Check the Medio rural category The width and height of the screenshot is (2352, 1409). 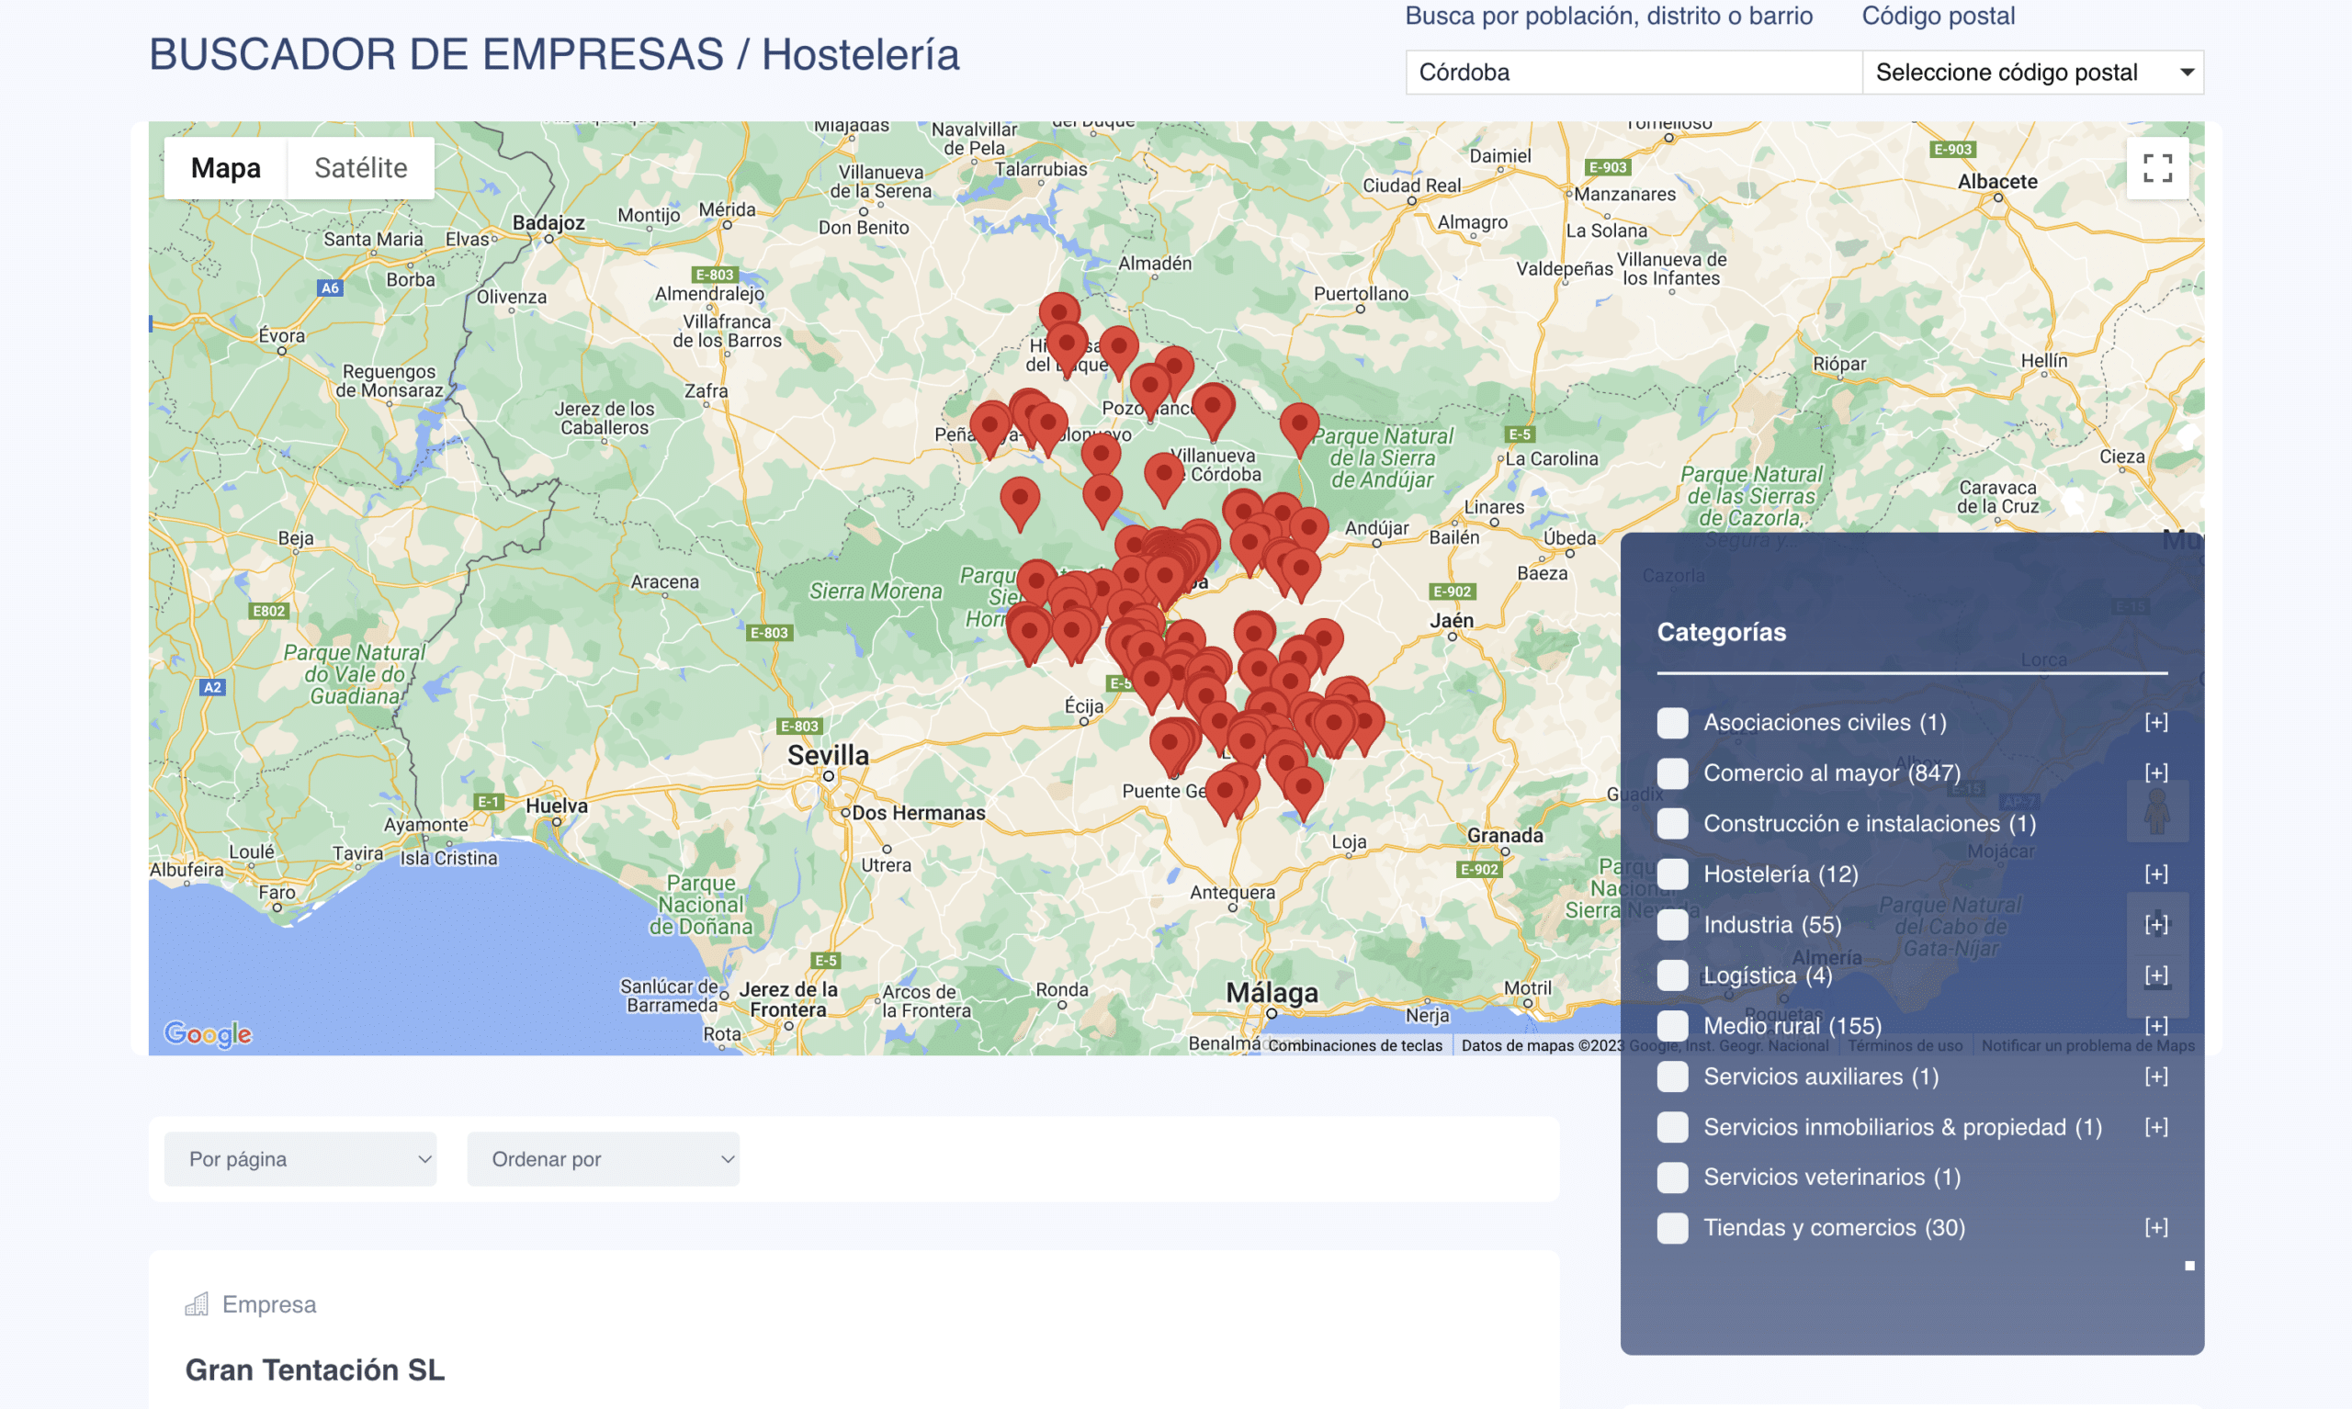[x=1672, y=1025]
